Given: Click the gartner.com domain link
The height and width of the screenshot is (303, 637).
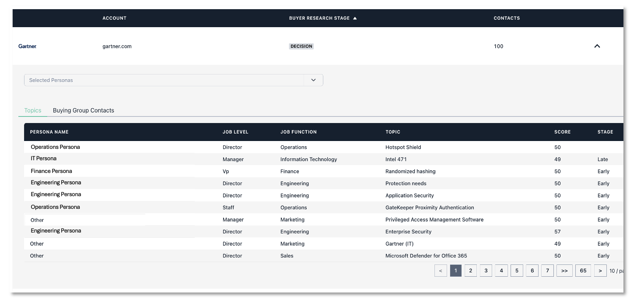Looking at the screenshot, I should [117, 46].
